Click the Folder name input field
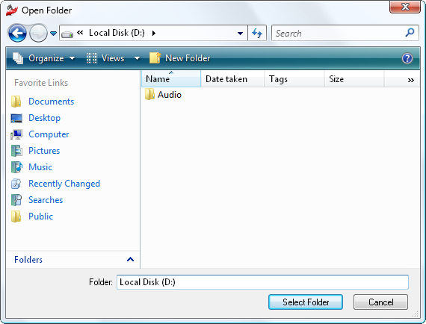Screen dimensions: 426x324 [x=262, y=282]
